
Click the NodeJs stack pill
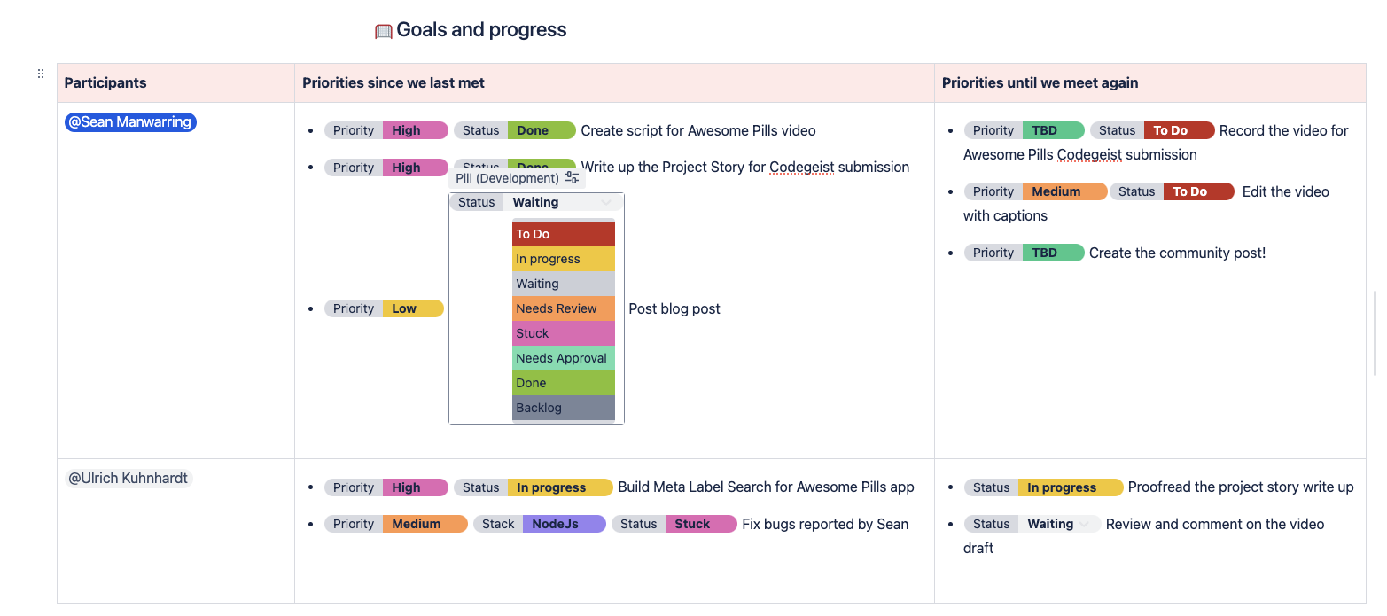[564, 524]
